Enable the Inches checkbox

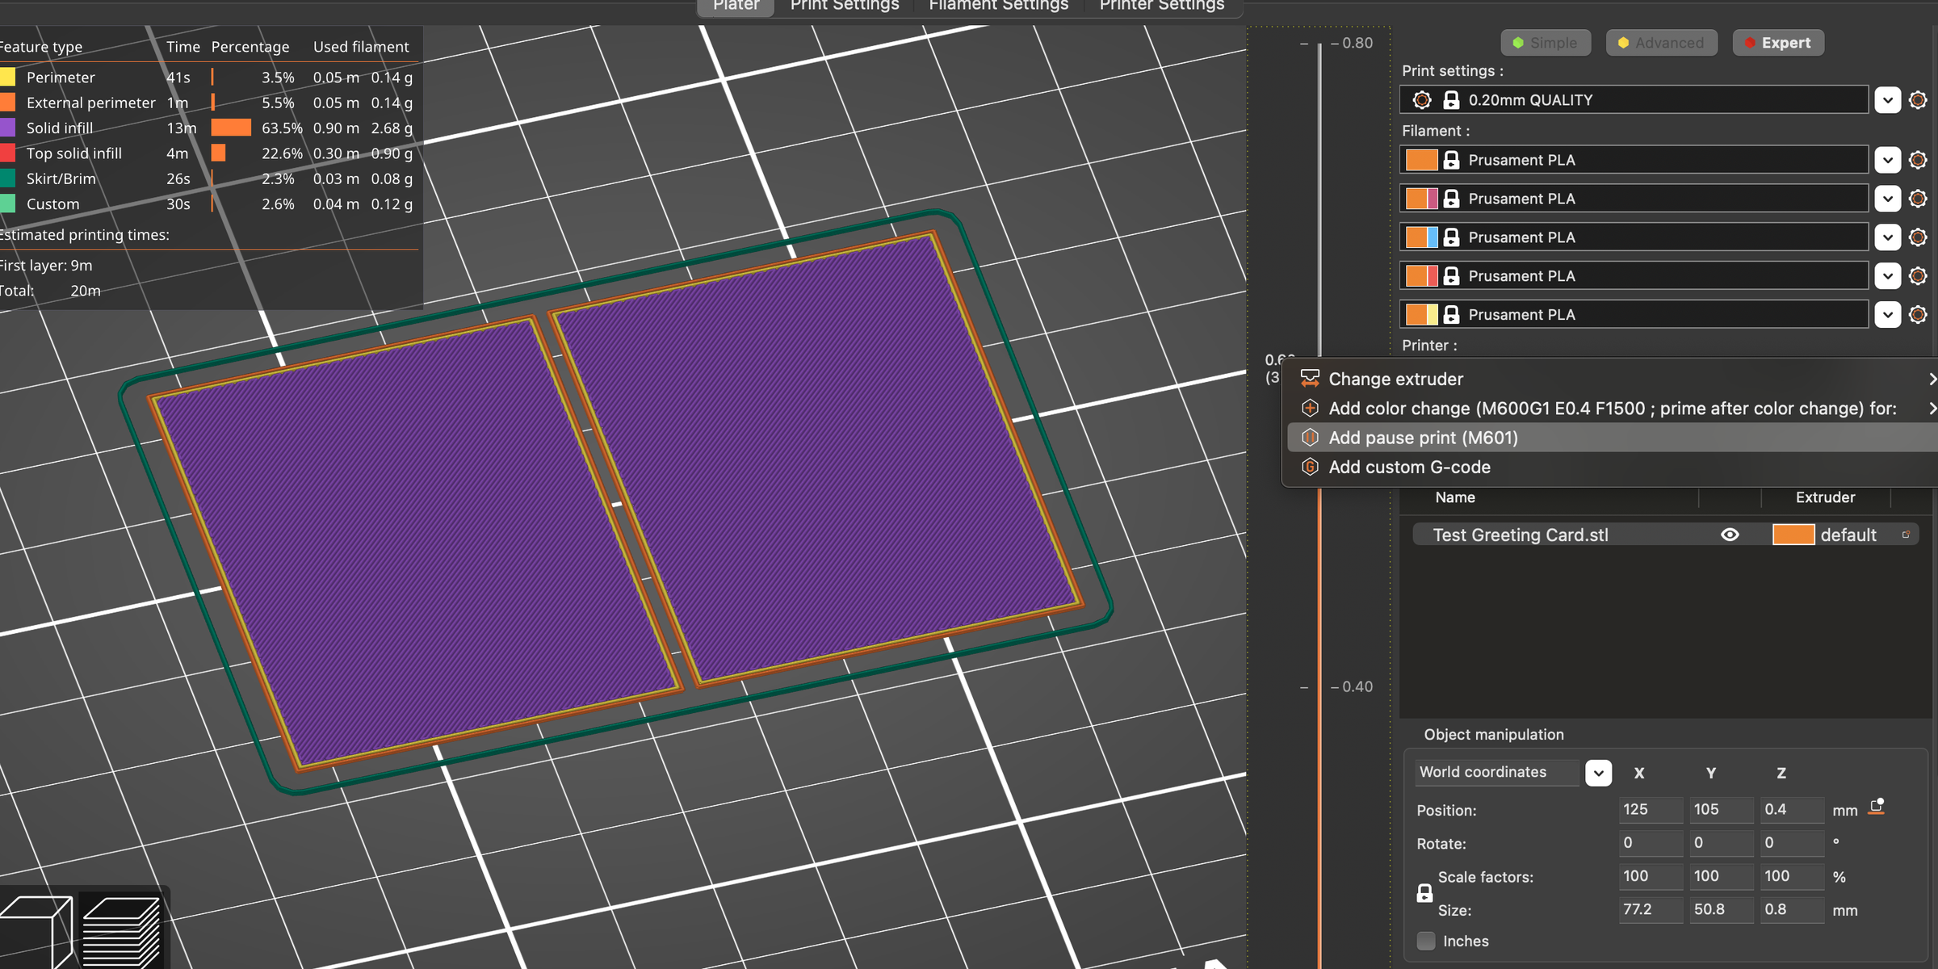tap(1427, 941)
